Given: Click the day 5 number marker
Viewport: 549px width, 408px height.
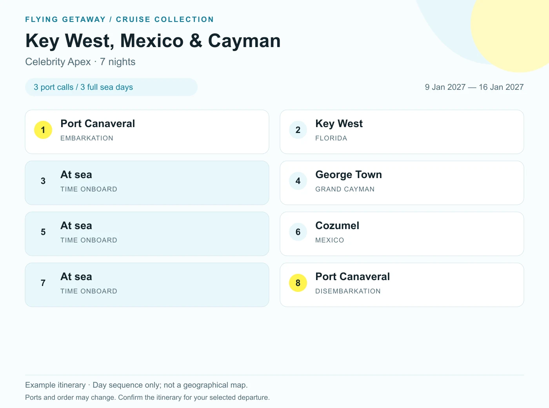Looking at the screenshot, I should (x=43, y=232).
